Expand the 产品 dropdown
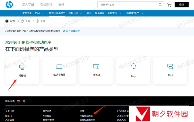The image size is (194, 122). click(39, 13)
